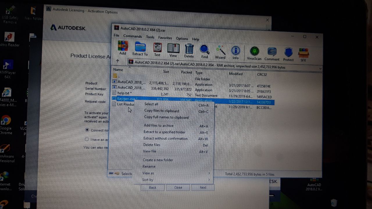Click the Protect shield icon

point(288,55)
